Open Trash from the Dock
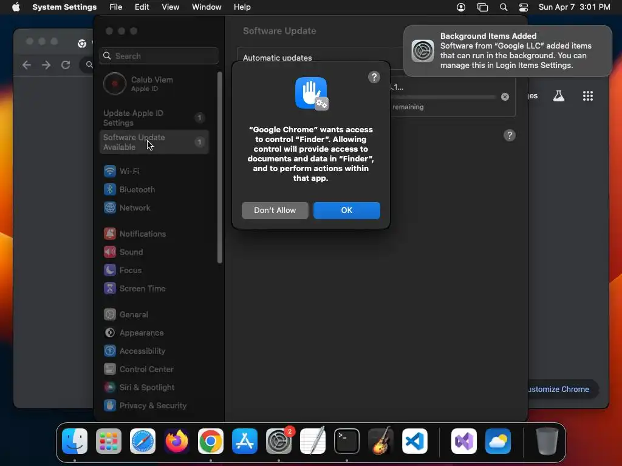The height and width of the screenshot is (466, 622). coord(547,441)
